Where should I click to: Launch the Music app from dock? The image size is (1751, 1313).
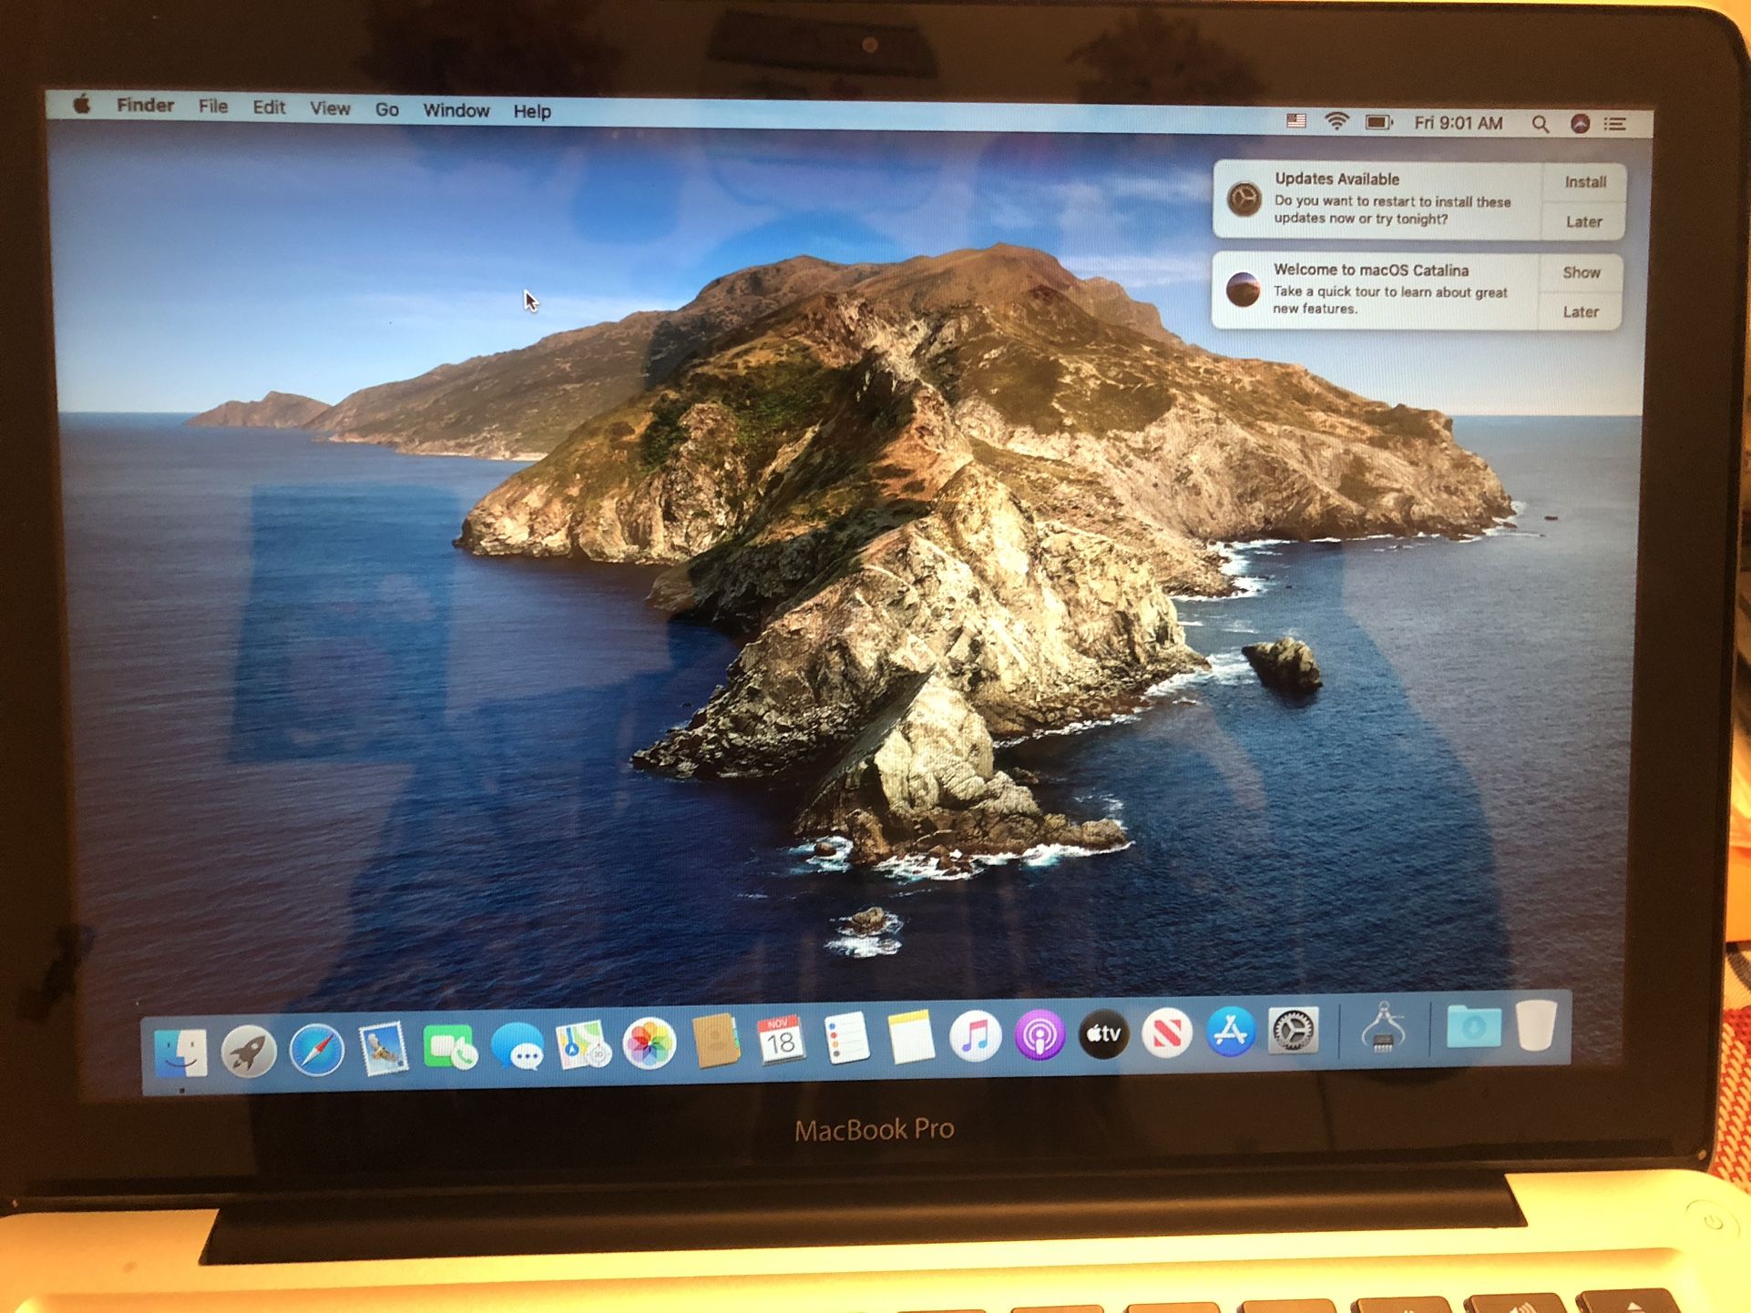pyautogui.click(x=975, y=1036)
